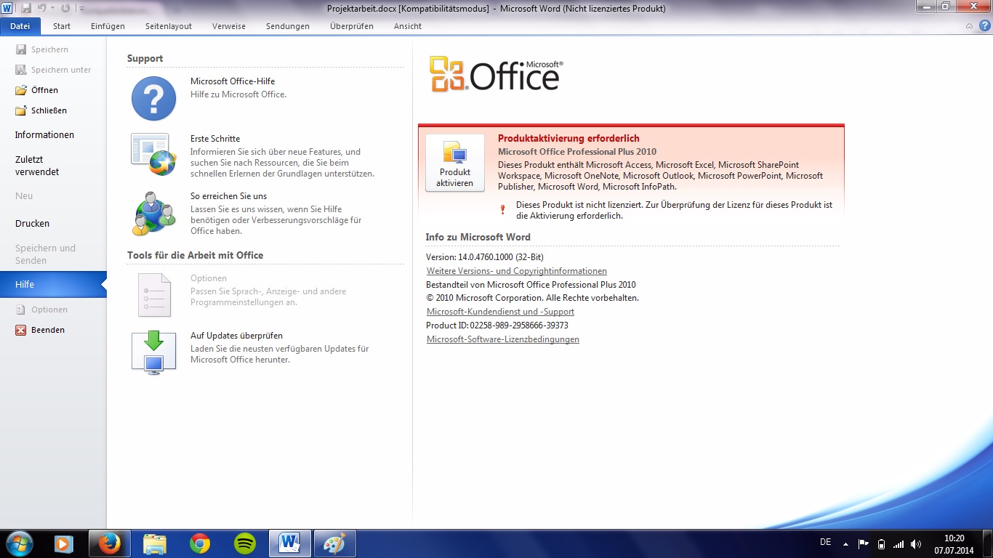Open Speichern und Senden section
Screen dimensions: 993x558
[x=45, y=254]
